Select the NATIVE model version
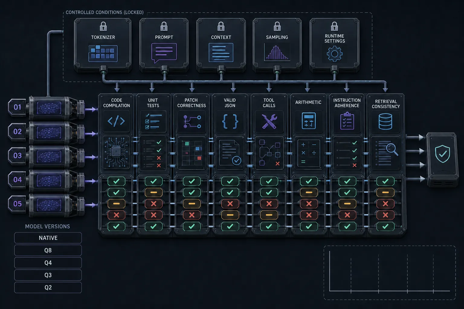The height and width of the screenshot is (309, 464). click(x=48, y=238)
